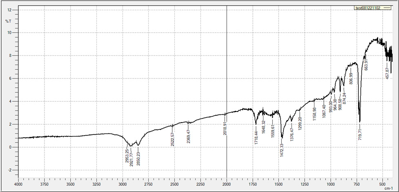Click the 1648.32 peak label

263,127
